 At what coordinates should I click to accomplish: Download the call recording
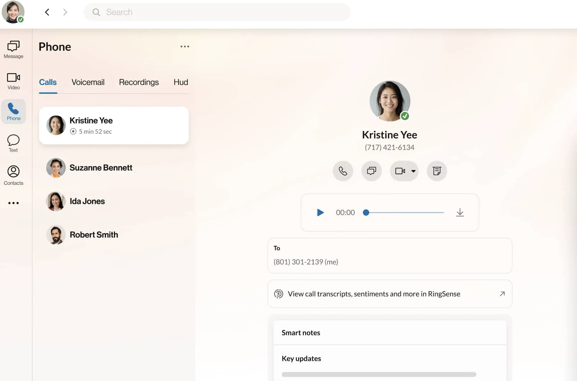coord(459,213)
